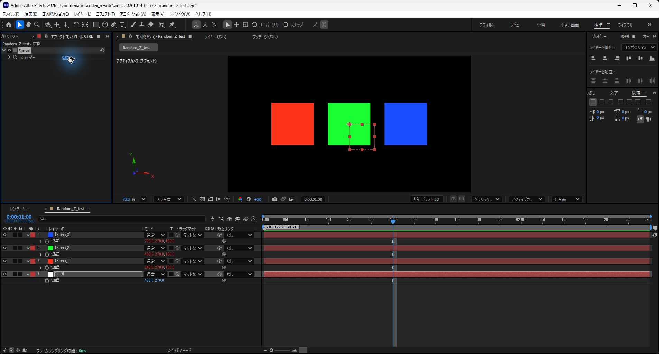Open the Effect menu

coord(105,14)
